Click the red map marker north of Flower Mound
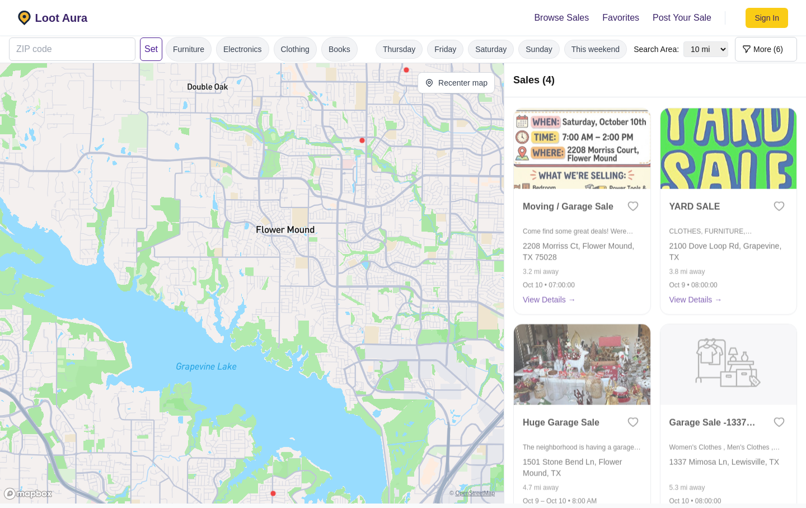Screen dimensions: 806x508 [x=362, y=140]
